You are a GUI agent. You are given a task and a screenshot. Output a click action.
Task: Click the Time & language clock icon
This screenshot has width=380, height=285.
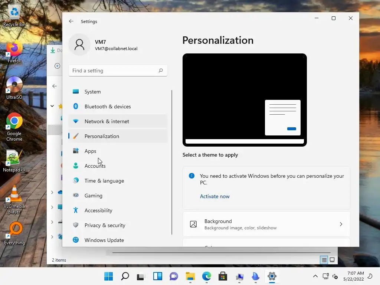(76, 181)
